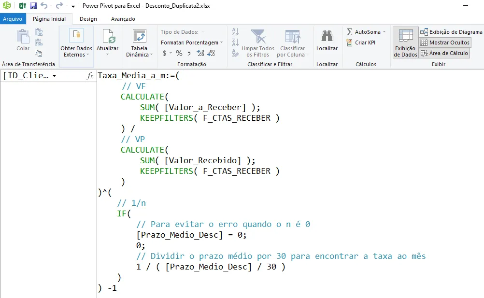484x298 pixels.
Task: Increase the decimal places
Action: pyautogui.click(x=200, y=53)
